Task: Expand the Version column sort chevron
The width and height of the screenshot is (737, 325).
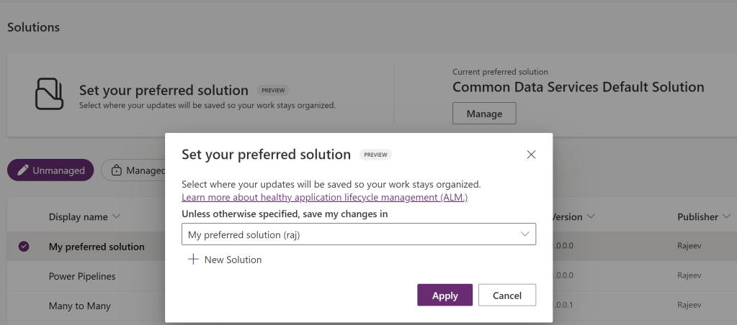Action: [x=591, y=217]
